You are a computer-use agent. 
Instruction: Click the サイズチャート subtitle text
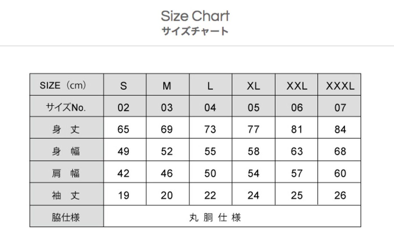click(x=195, y=31)
